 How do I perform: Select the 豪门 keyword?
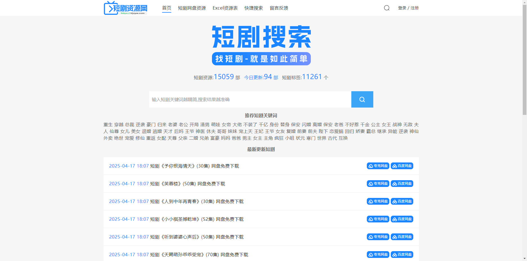(151, 124)
